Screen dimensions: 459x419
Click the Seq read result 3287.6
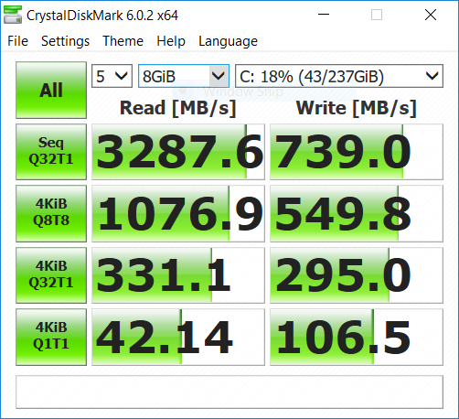click(x=178, y=152)
